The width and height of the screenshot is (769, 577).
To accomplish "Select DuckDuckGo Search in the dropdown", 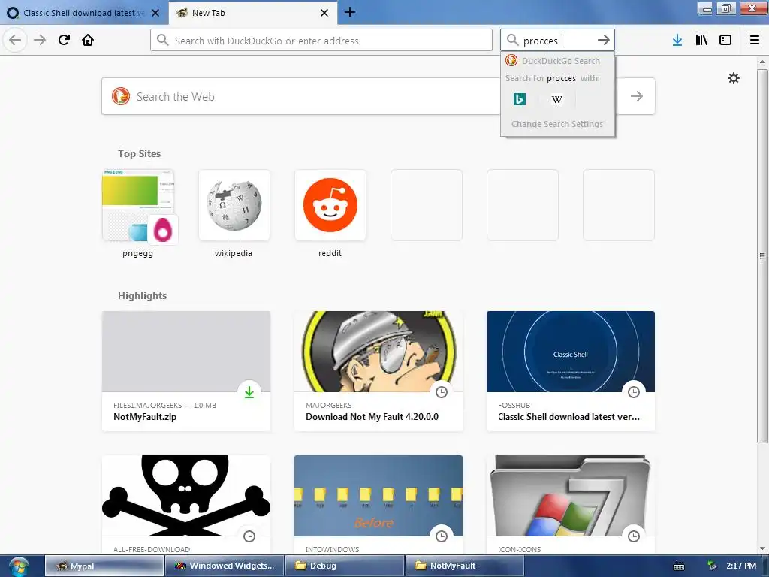I will [558, 60].
